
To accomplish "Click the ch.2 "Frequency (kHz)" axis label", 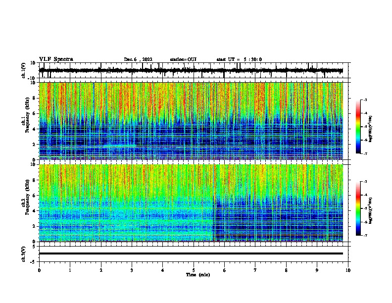I will pos(27,197).
